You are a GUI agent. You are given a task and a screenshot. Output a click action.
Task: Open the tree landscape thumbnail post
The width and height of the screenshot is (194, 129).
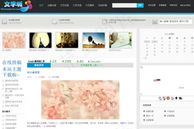(x=93, y=40)
